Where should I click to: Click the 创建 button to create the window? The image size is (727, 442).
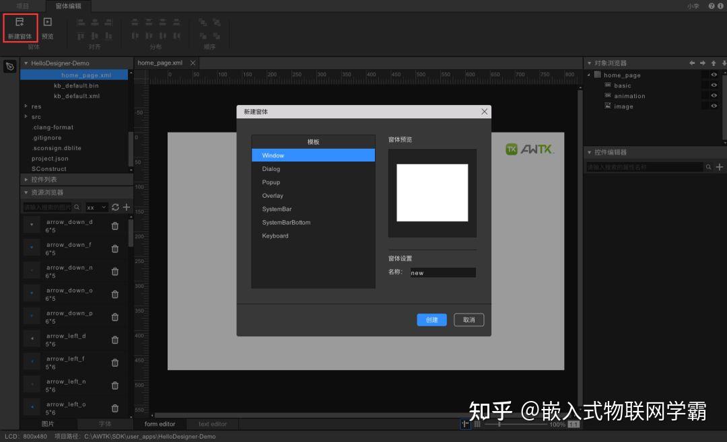pyautogui.click(x=431, y=320)
